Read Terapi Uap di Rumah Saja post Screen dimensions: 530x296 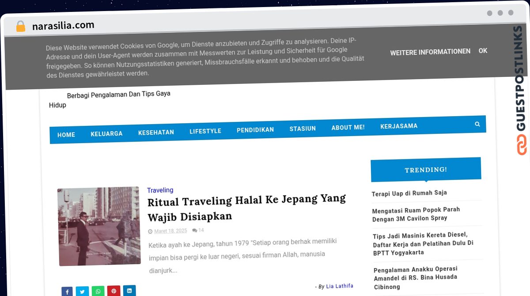pos(409,193)
